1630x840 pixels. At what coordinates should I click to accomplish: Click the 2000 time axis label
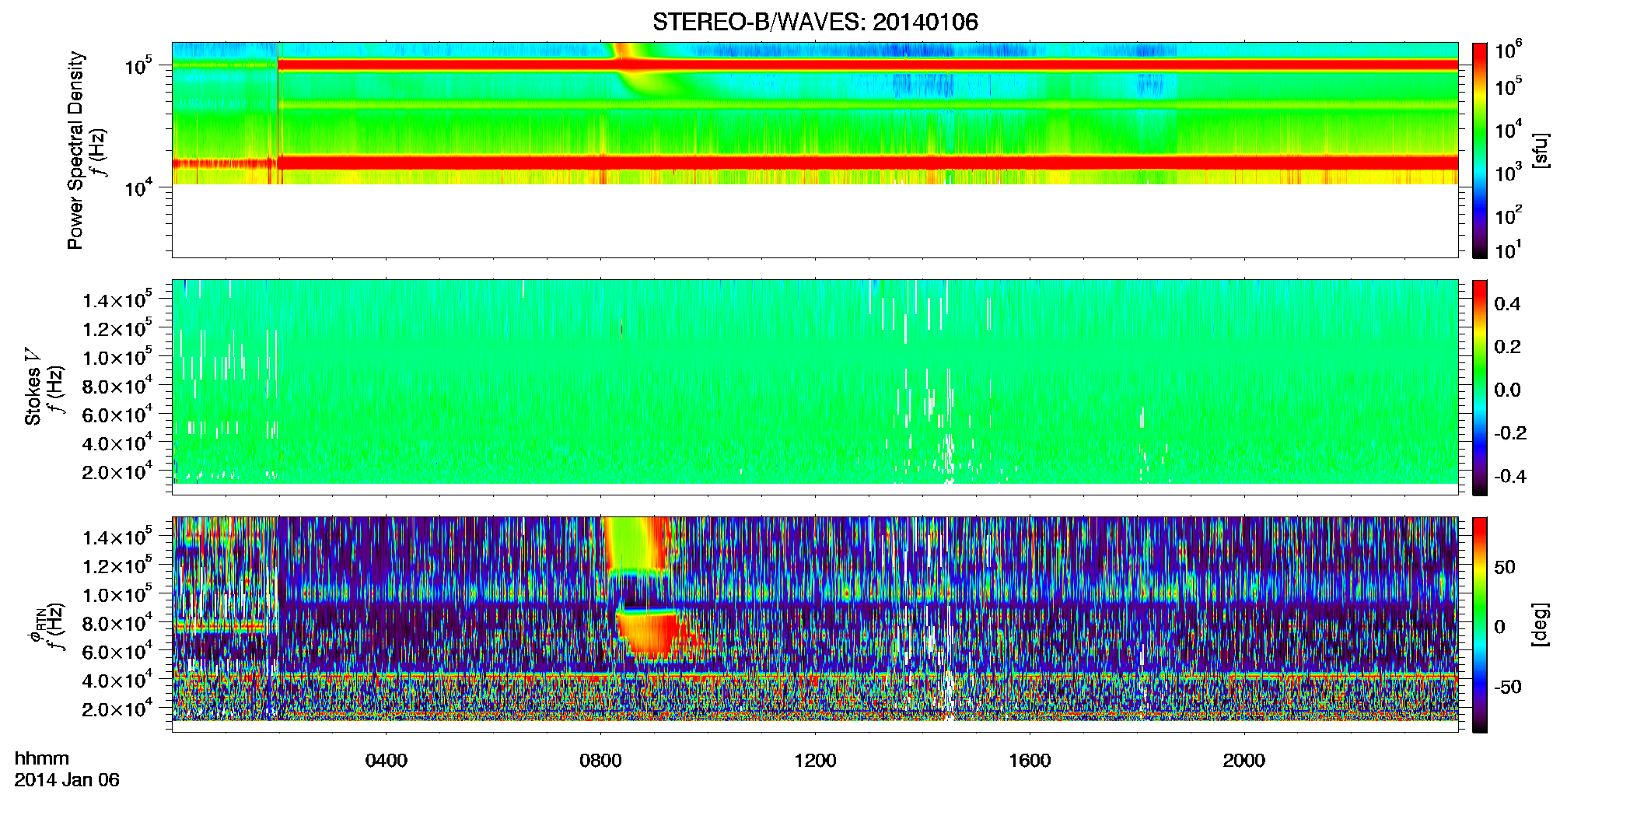1244,761
